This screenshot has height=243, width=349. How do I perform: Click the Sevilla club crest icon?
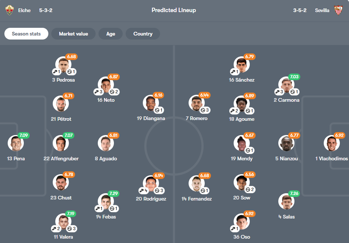pos(338,10)
